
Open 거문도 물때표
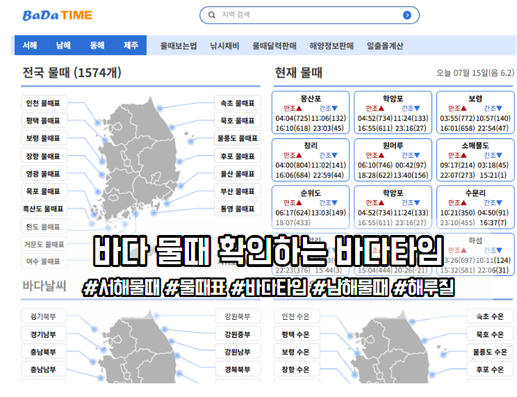coord(44,244)
